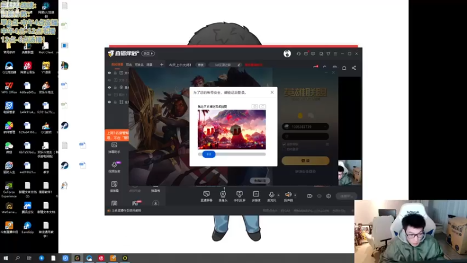467x263 pixels.
Task: Mute the 扬声器 speaker
Action: [x=288, y=196]
